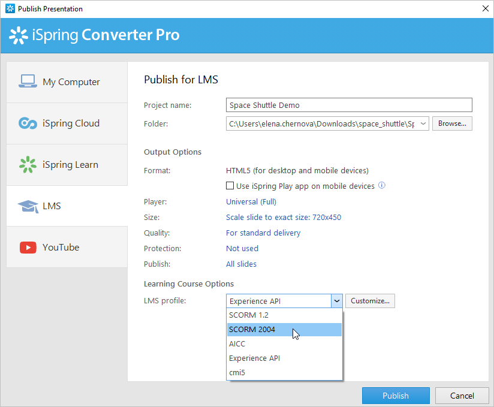Open the All slides publish link
The height and width of the screenshot is (407, 494).
(x=241, y=264)
